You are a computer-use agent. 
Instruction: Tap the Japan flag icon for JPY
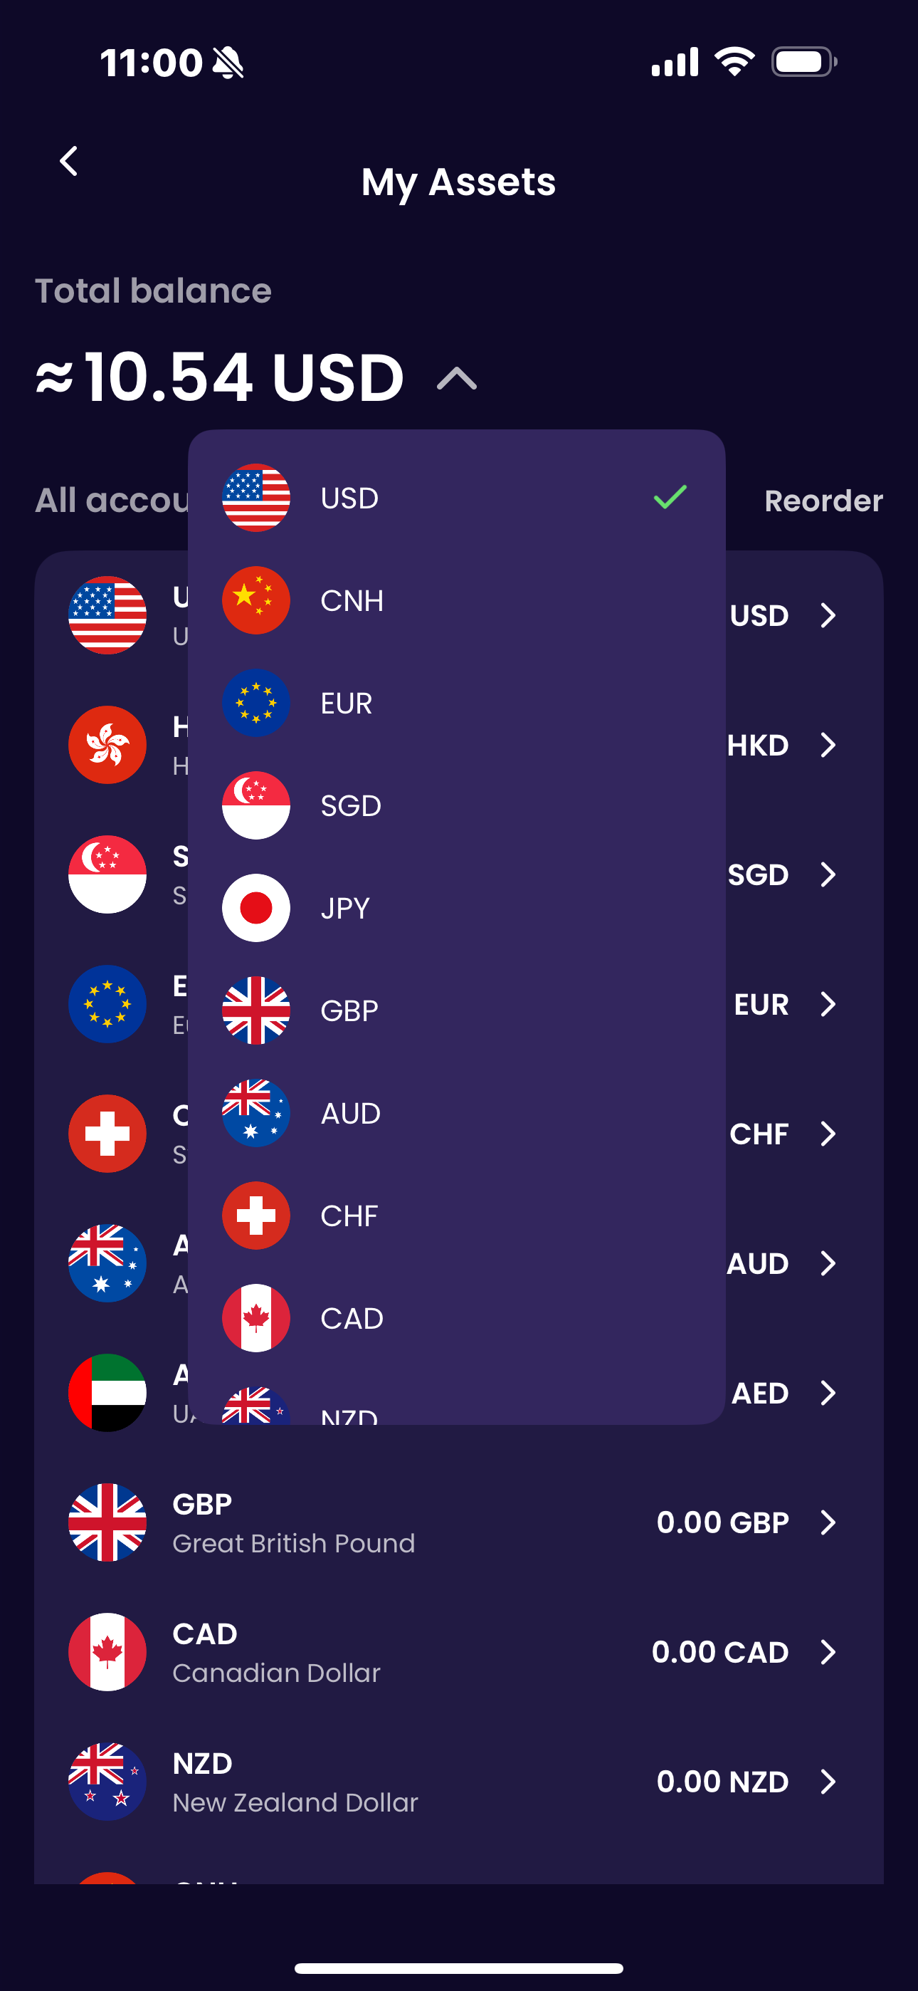(255, 908)
